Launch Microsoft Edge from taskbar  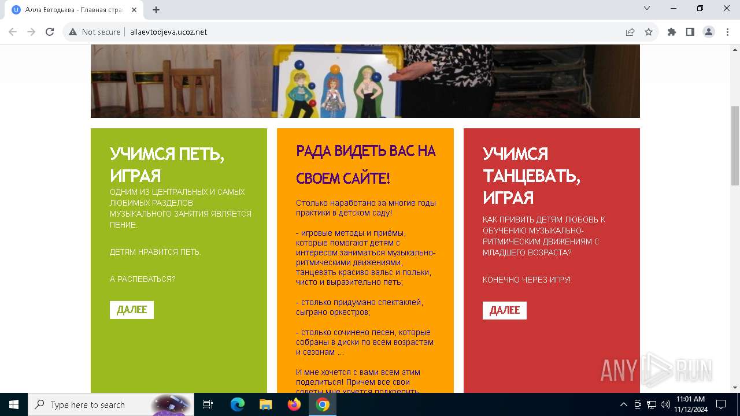point(238,404)
